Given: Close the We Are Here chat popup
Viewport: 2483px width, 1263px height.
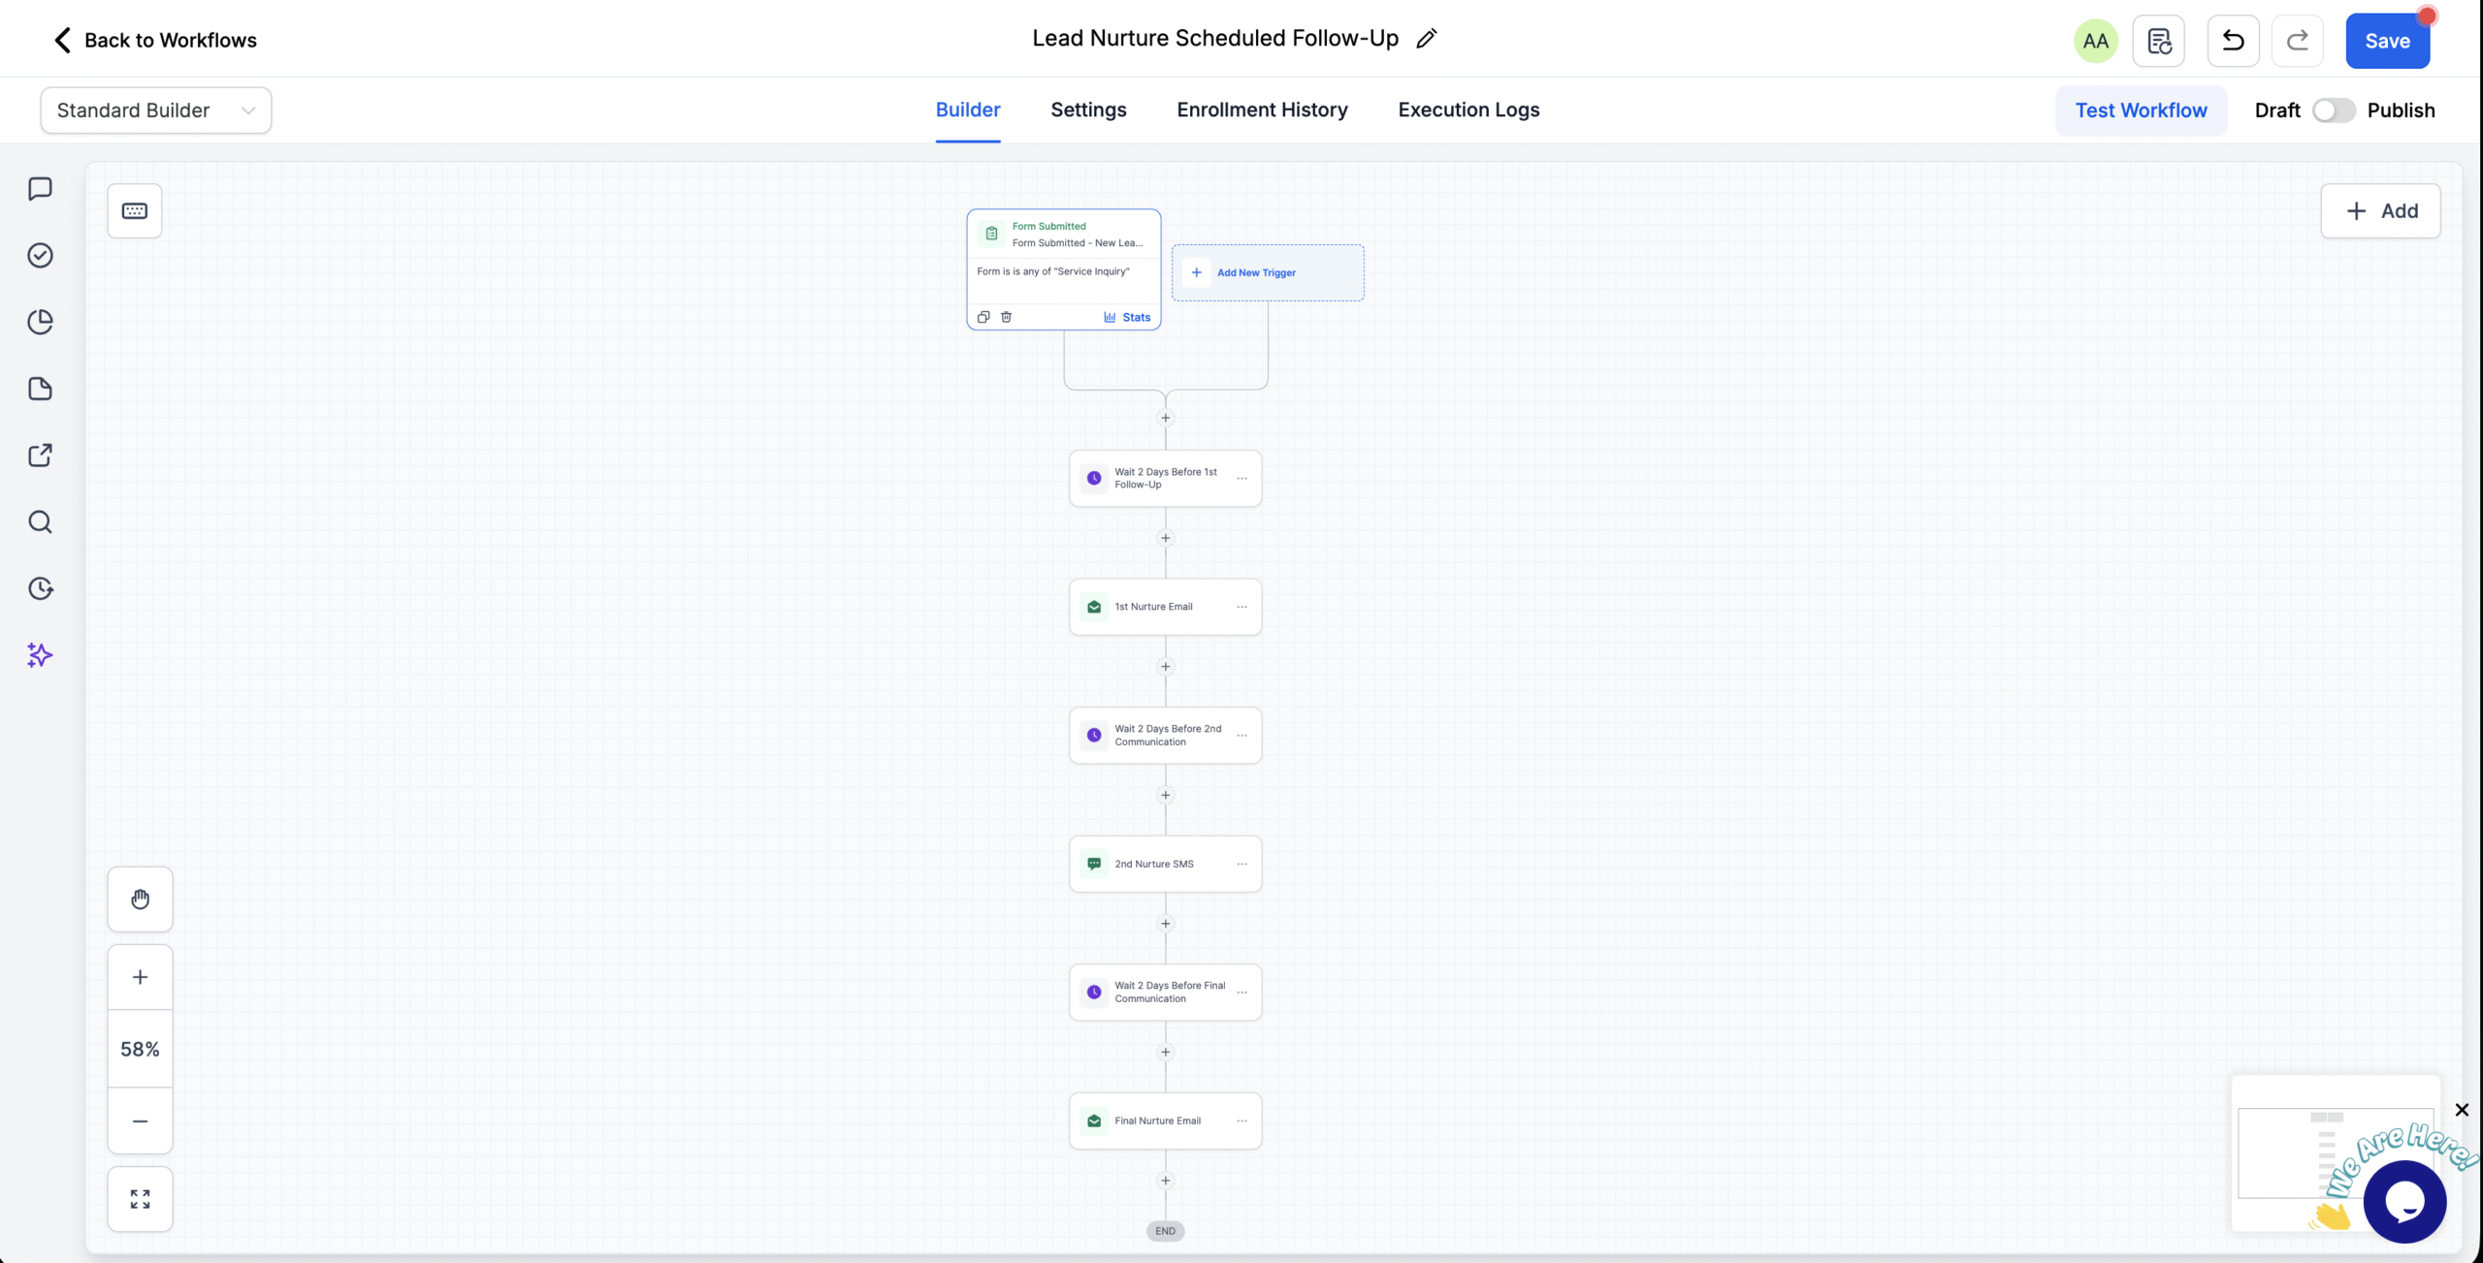Looking at the screenshot, I should (x=2462, y=1110).
